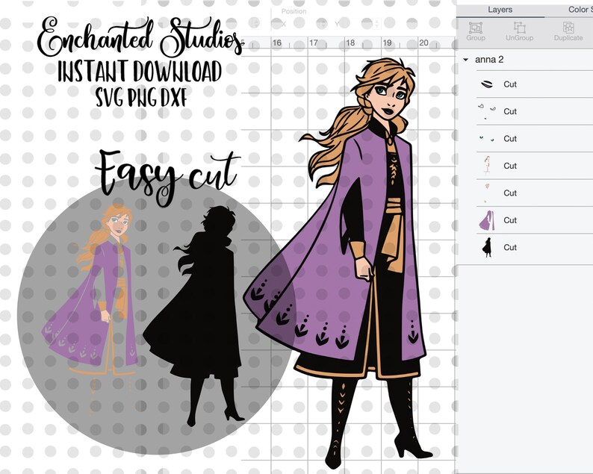
Task: Select the anna 2 group name
Action: (x=489, y=60)
